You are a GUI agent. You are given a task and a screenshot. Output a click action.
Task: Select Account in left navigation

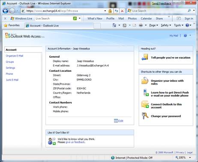click(x=11, y=50)
